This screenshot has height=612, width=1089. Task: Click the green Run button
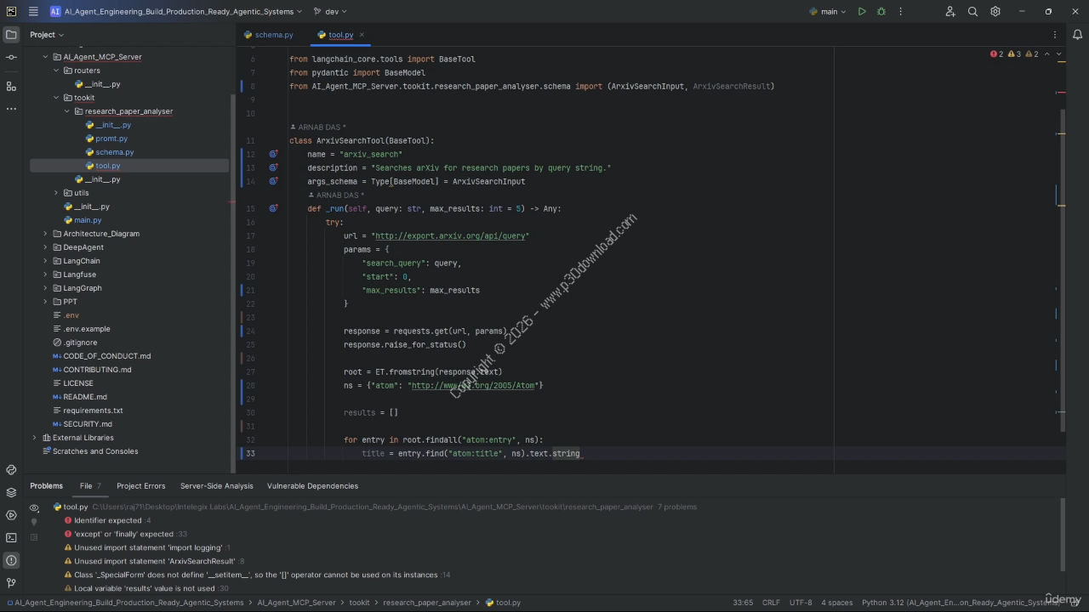click(862, 12)
